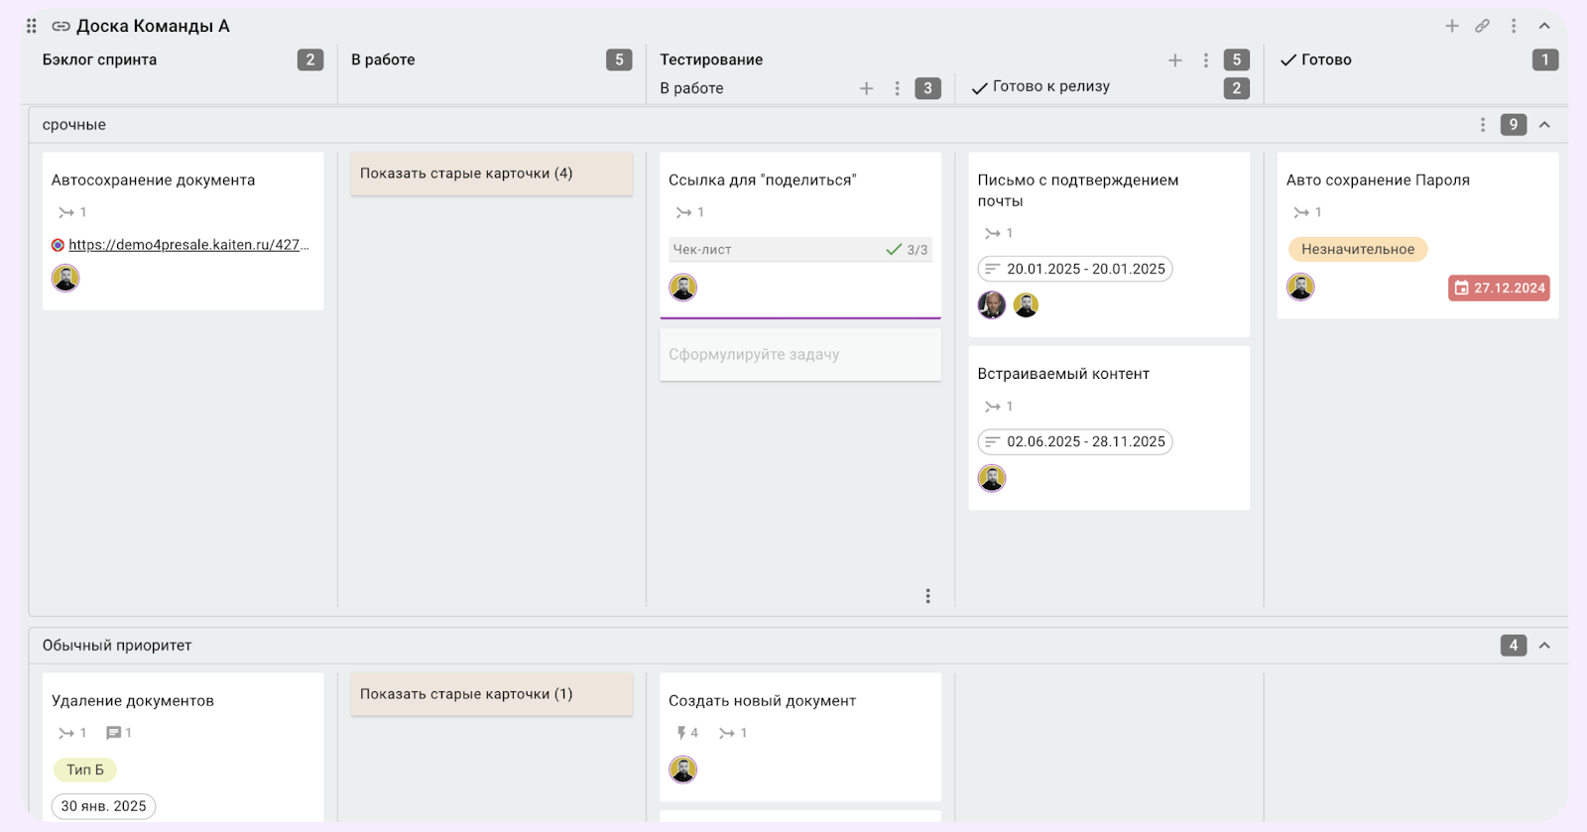1587x832 pixels.
Task: Click the drag handle beside the board title
Action: pos(32,26)
